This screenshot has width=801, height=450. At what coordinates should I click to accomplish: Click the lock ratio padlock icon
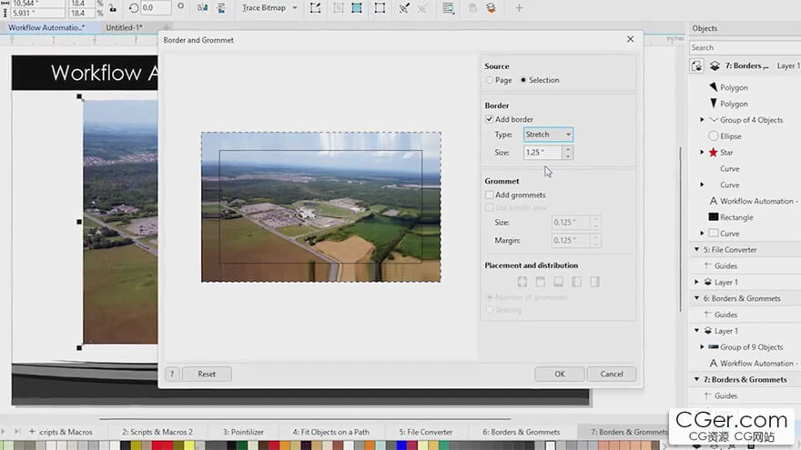[111, 8]
